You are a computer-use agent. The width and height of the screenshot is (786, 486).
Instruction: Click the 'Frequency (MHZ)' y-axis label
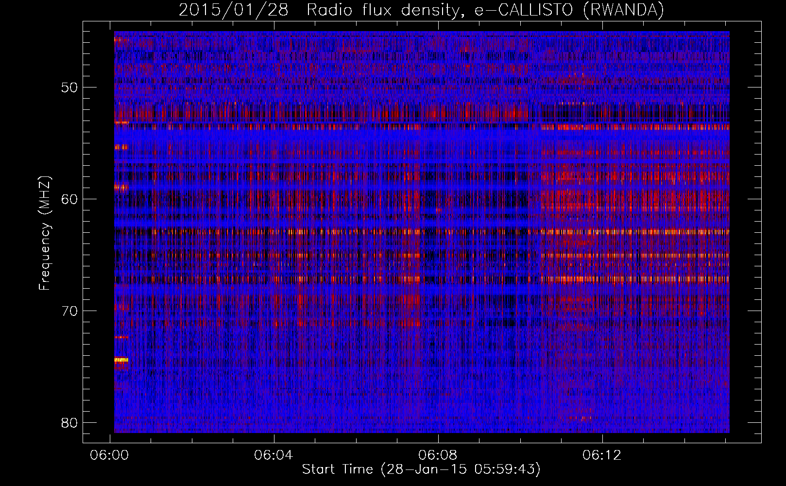pyautogui.click(x=45, y=233)
